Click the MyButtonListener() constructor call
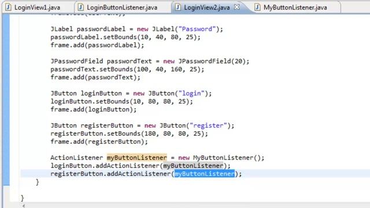Viewport: 370px width, 208px height. (x=227, y=158)
